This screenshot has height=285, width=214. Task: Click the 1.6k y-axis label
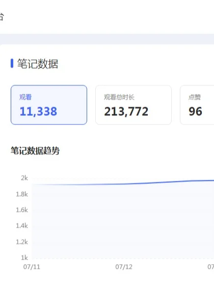pyautogui.click(x=22, y=210)
